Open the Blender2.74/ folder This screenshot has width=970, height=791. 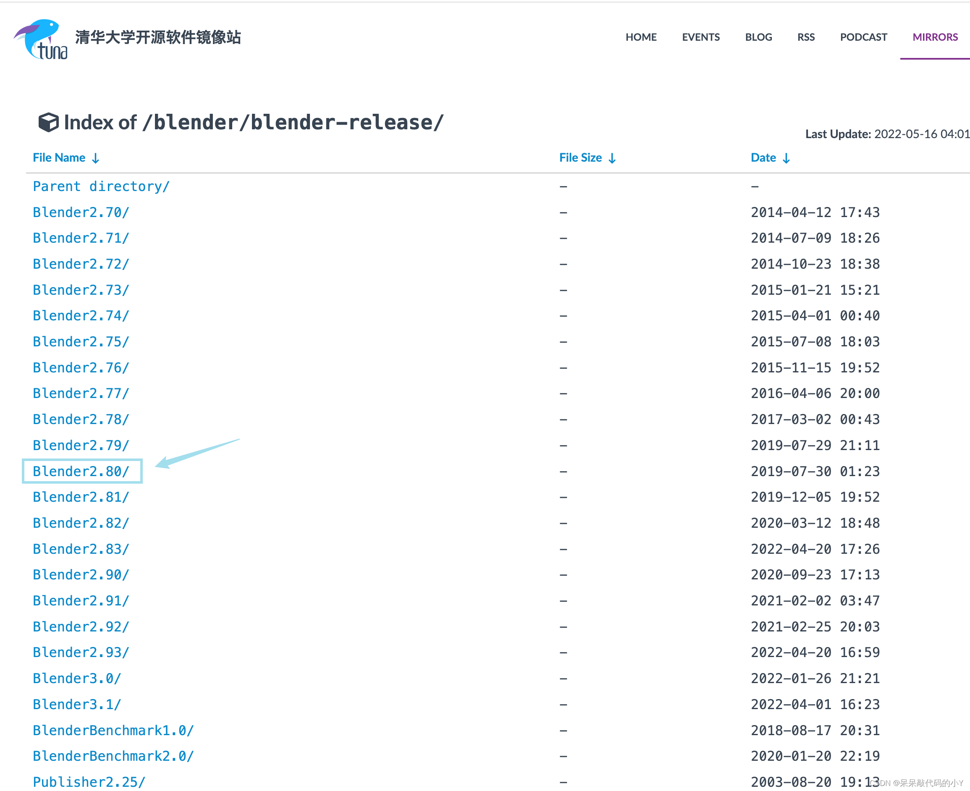pos(81,315)
